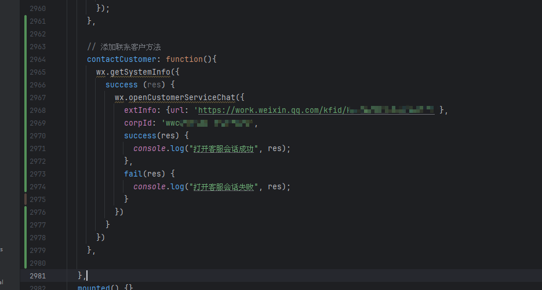This screenshot has height=290, width=542.
Task: Click the url key inside extInfo
Action: 177,110
